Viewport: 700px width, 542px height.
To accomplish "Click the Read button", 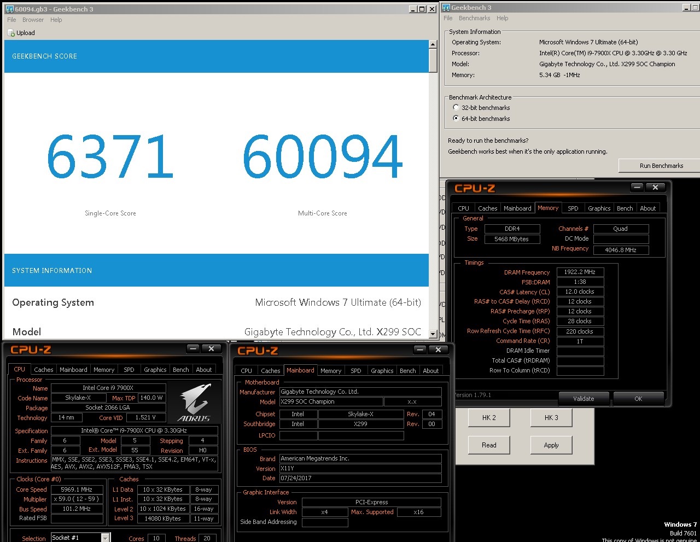I will 489,445.
